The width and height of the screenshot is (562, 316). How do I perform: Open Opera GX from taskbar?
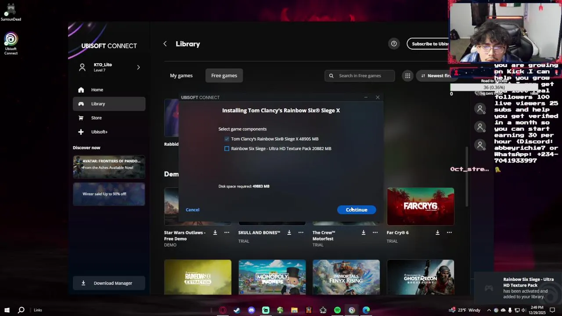point(223,310)
